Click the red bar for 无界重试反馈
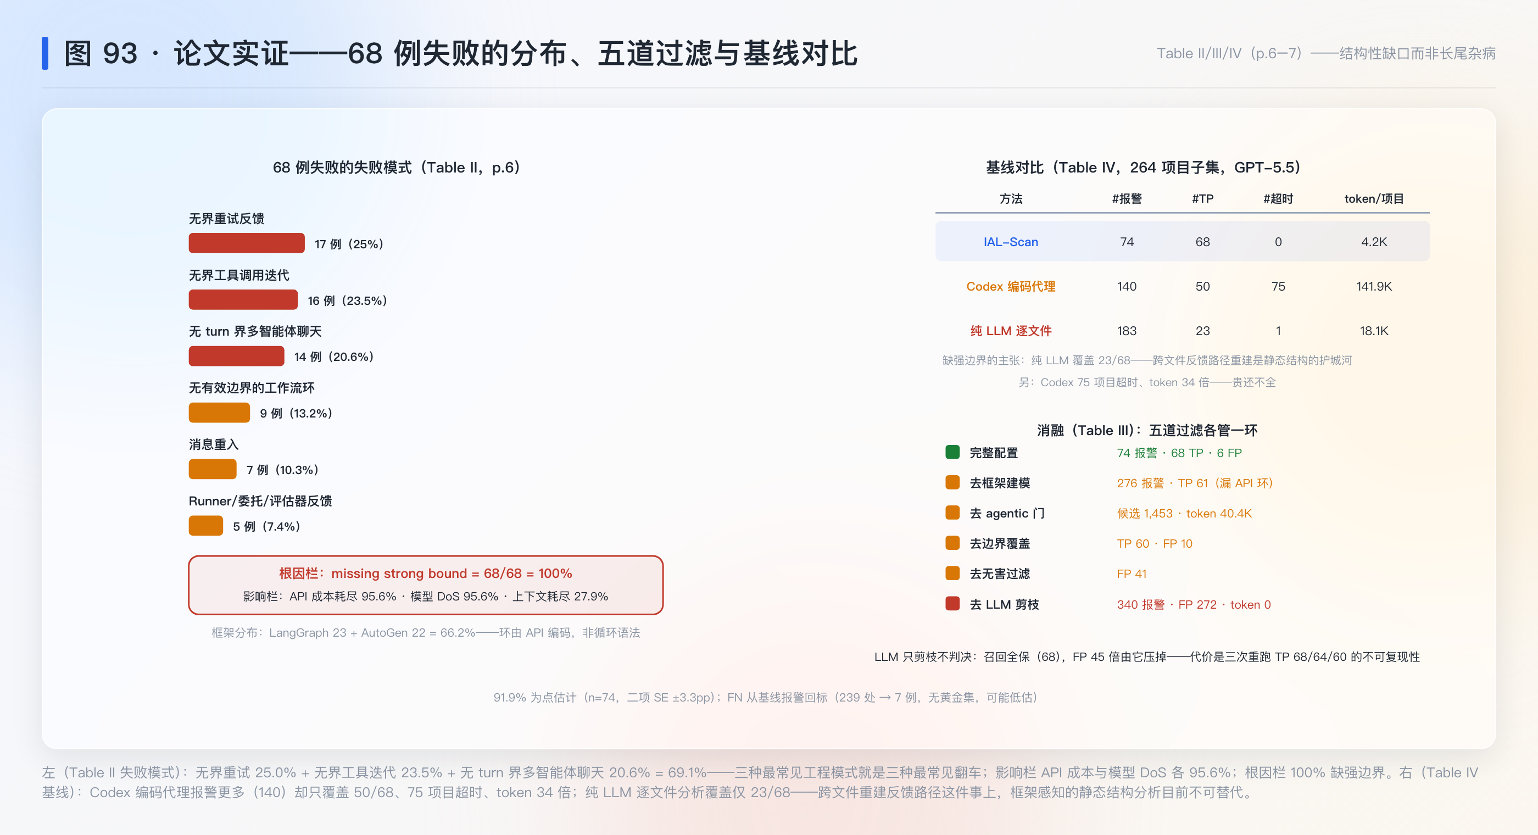This screenshot has height=835, width=1538. click(247, 243)
